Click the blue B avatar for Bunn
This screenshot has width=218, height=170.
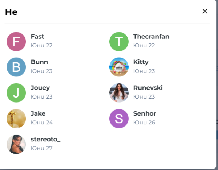coord(16,67)
